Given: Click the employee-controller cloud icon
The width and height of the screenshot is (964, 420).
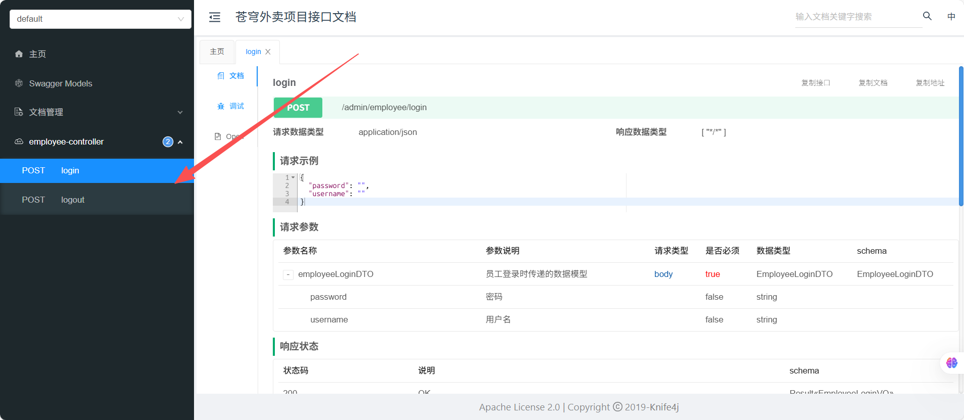Looking at the screenshot, I should (x=19, y=142).
